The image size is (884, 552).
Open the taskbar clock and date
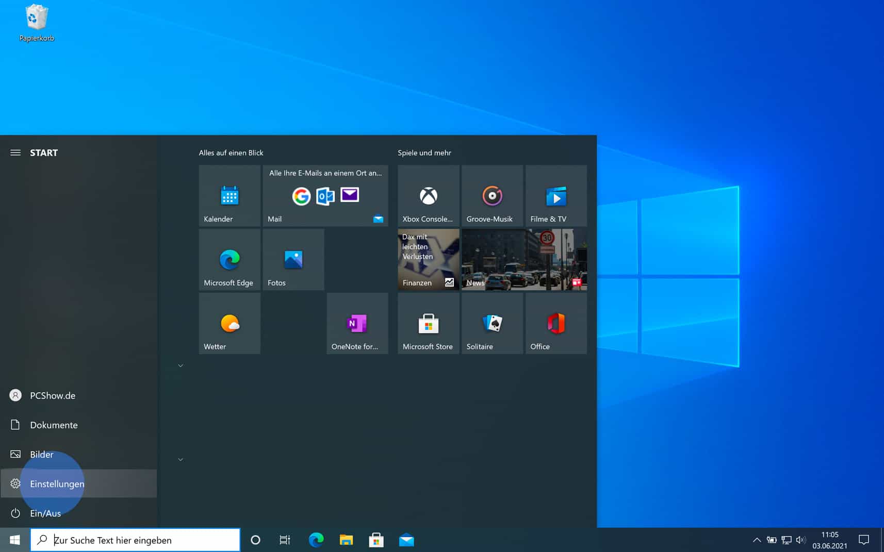click(x=830, y=540)
